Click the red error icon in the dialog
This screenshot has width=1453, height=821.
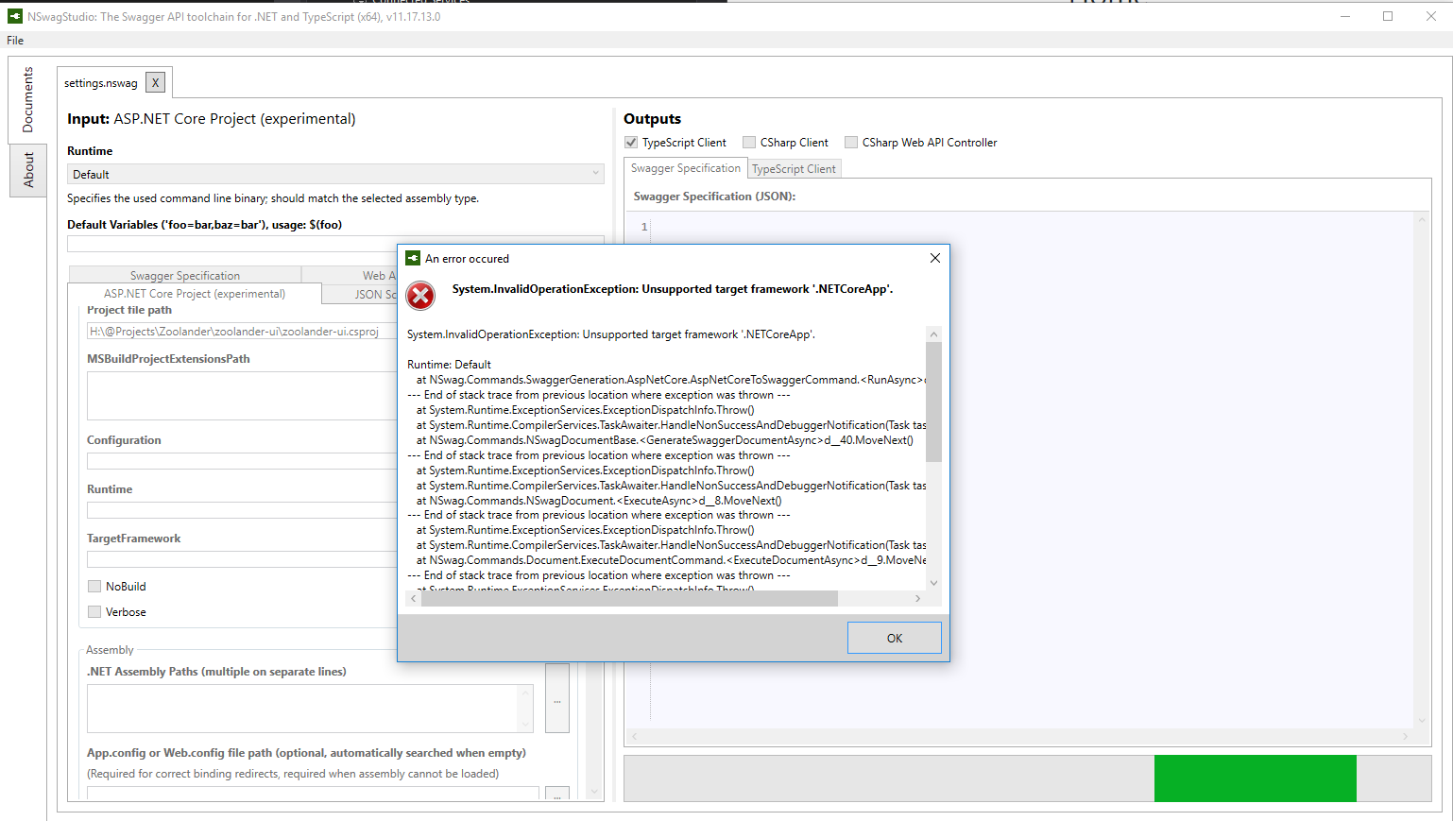tap(420, 295)
